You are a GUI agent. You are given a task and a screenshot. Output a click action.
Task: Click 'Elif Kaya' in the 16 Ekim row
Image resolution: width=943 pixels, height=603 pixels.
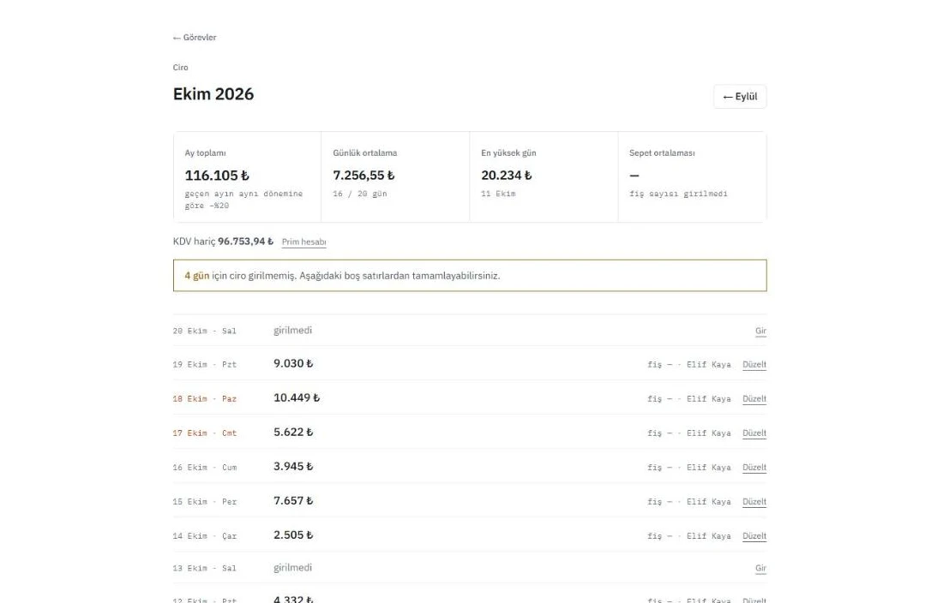point(709,468)
